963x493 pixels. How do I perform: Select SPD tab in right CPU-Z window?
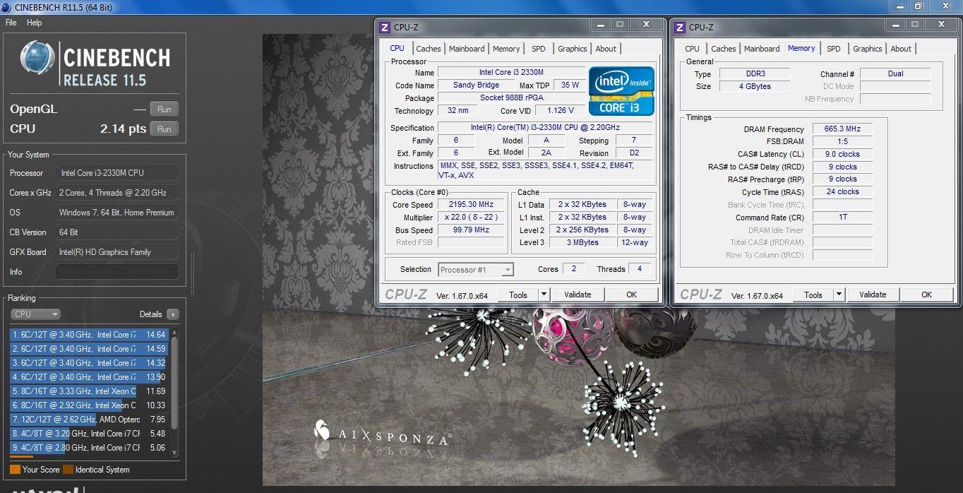click(834, 49)
